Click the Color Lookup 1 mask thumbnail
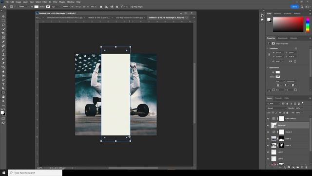This screenshot has width=312, height=176. pyautogui.click(x=281, y=119)
